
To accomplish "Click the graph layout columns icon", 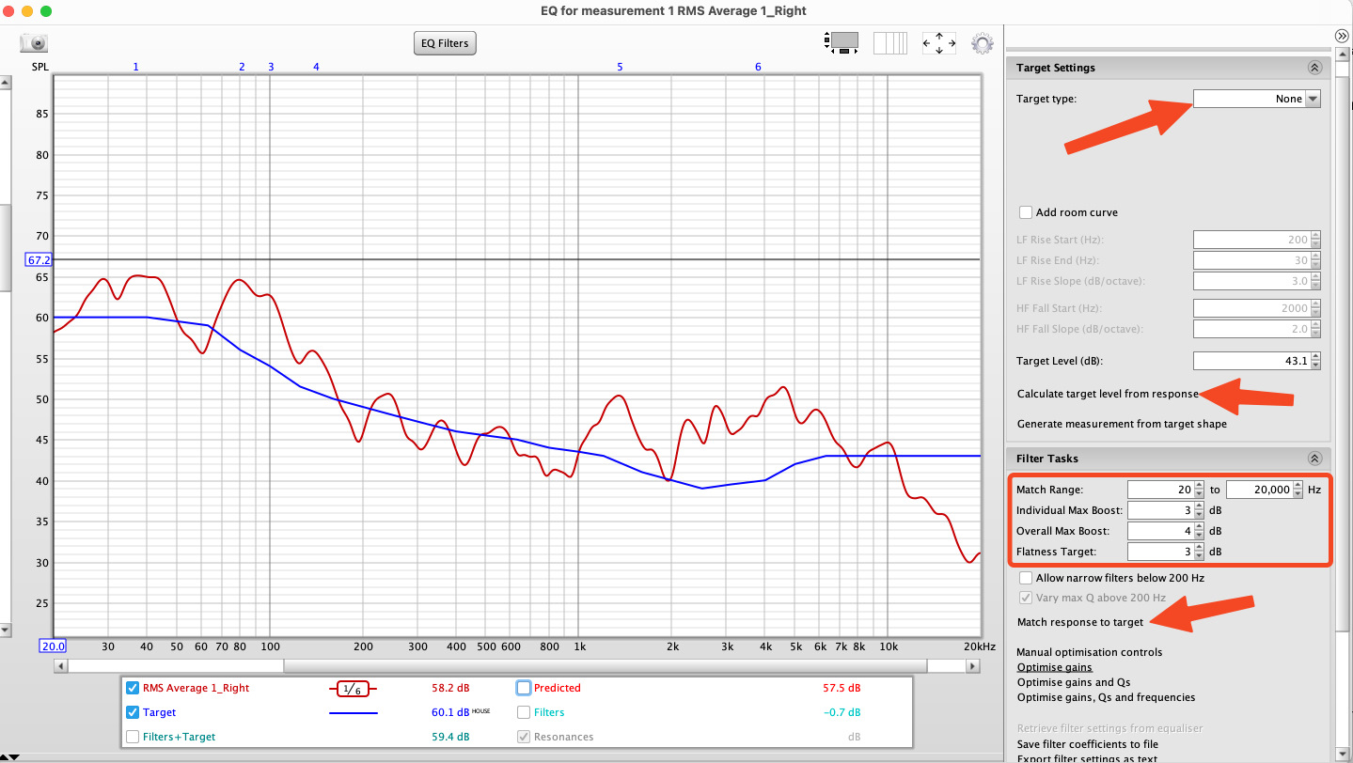I will click(890, 42).
